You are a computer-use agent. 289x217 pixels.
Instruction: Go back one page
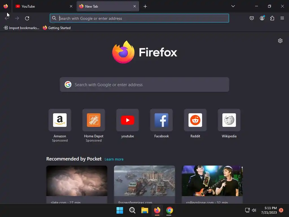pyautogui.click(x=7, y=18)
